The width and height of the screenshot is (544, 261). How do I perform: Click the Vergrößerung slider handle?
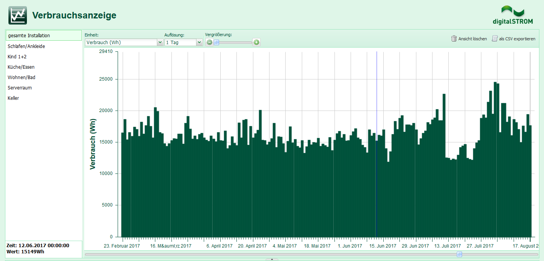pos(216,42)
